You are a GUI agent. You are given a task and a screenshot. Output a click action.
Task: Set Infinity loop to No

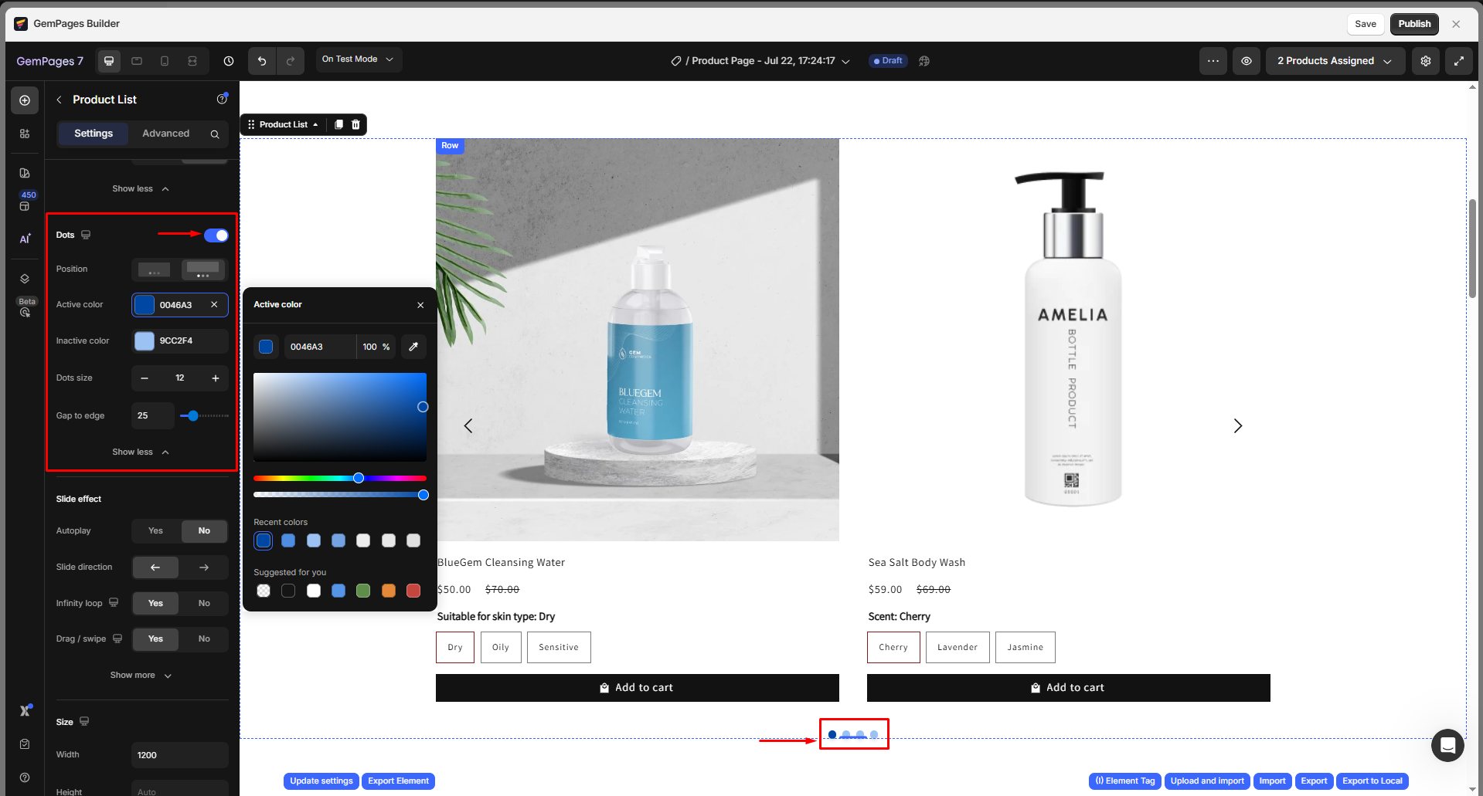point(204,604)
